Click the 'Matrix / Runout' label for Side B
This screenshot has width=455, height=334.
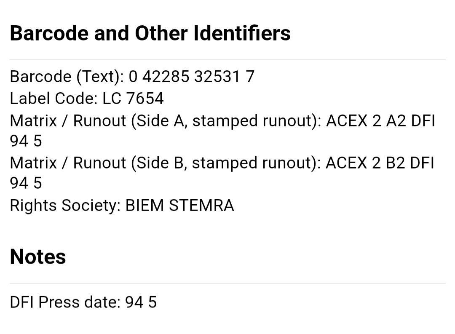point(68,163)
